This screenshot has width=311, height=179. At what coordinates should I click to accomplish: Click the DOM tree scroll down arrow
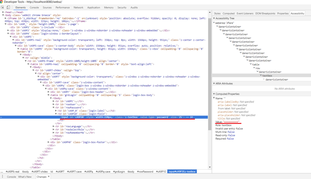coord(210,167)
